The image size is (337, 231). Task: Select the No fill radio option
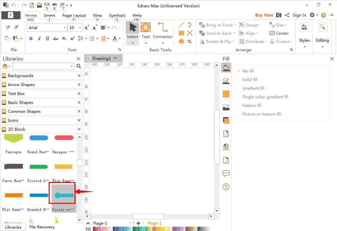click(x=239, y=71)
